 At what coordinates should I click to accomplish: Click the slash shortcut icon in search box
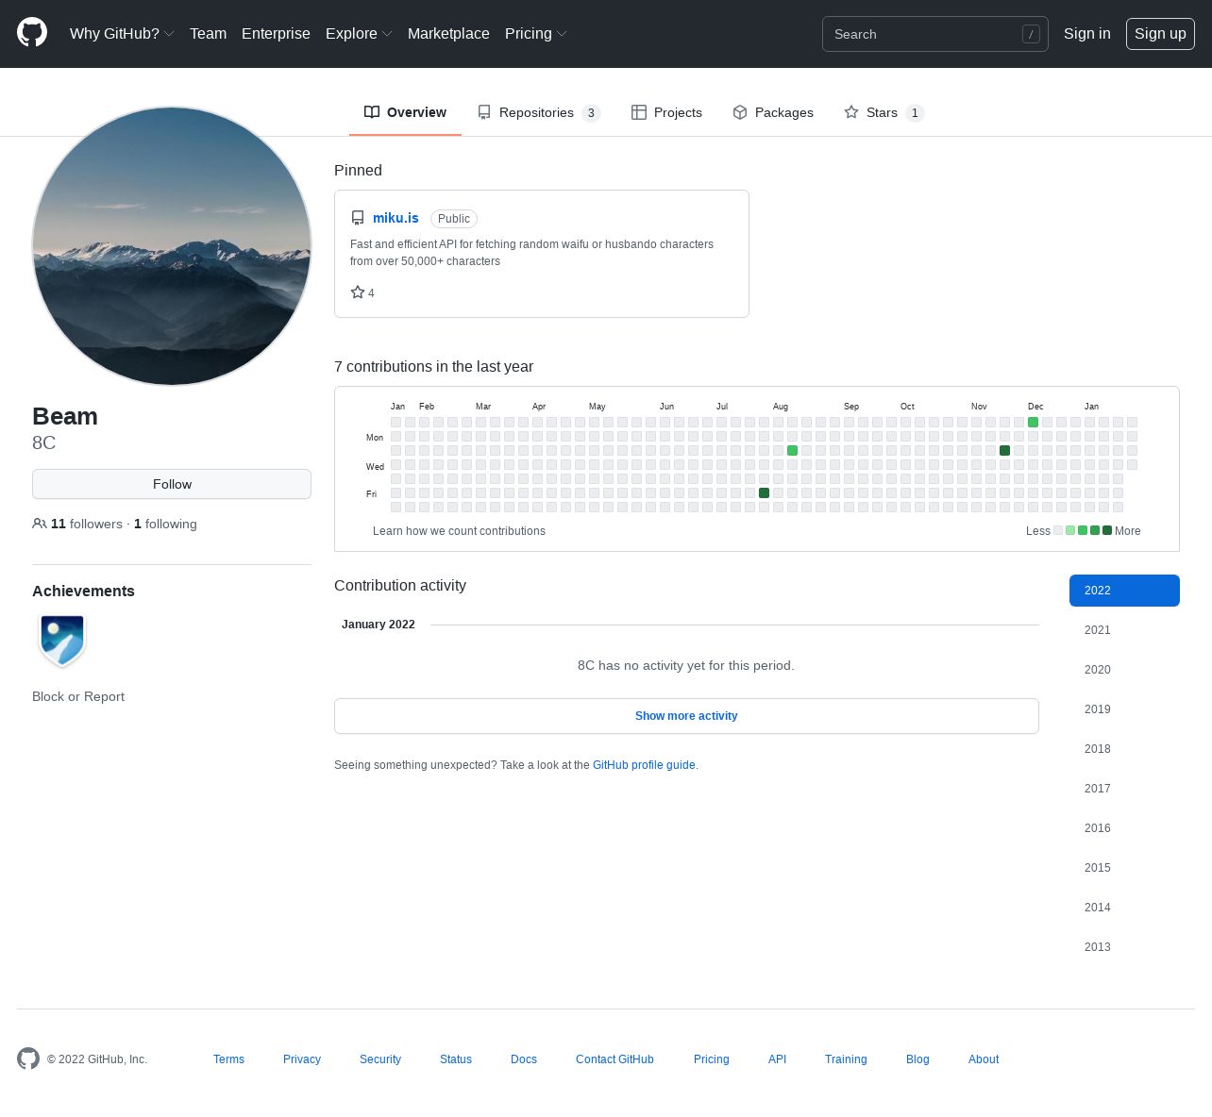[1031, 34]
